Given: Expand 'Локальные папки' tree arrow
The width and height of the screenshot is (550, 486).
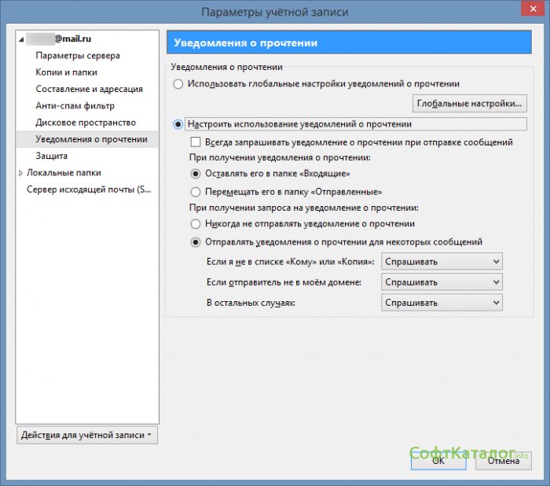Looking at the screenshot, I should click(x=21, y=173).
